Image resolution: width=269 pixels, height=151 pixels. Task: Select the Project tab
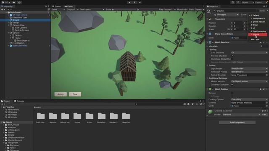6,101
